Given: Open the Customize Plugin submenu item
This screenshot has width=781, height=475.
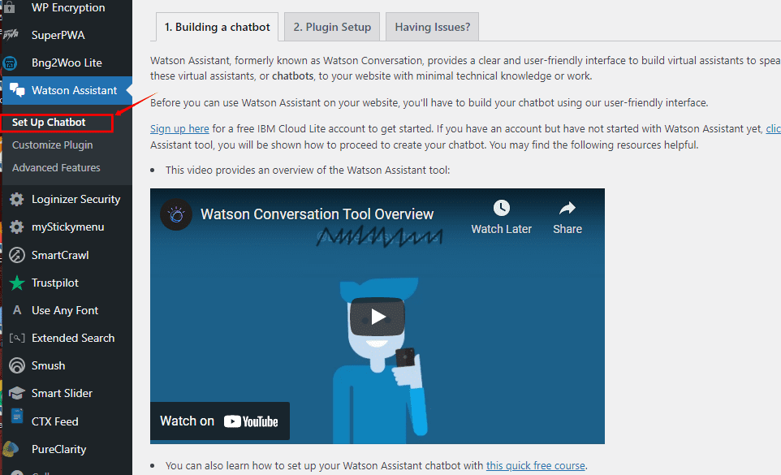Looking at the screenshot, I should 52,145.
